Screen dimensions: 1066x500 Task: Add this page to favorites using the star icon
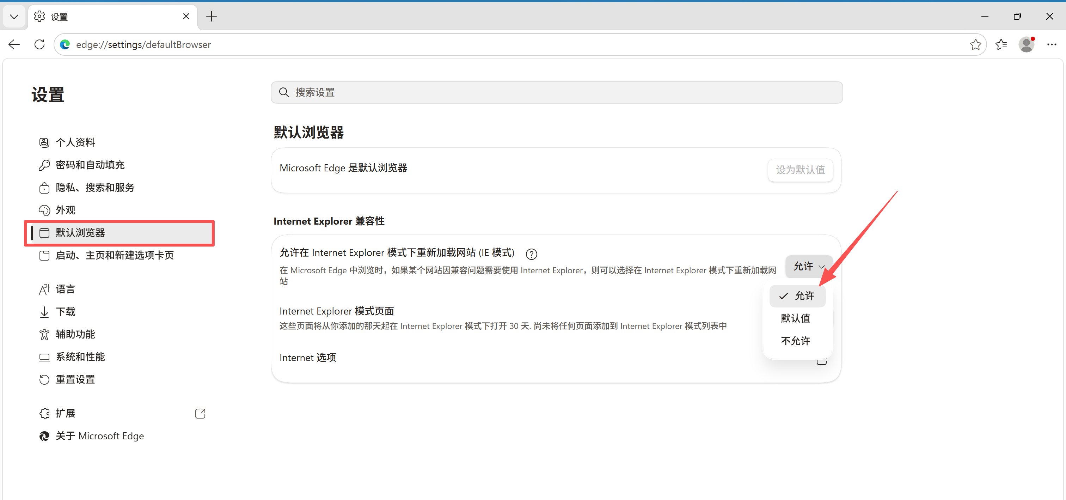tap(975, 44)
